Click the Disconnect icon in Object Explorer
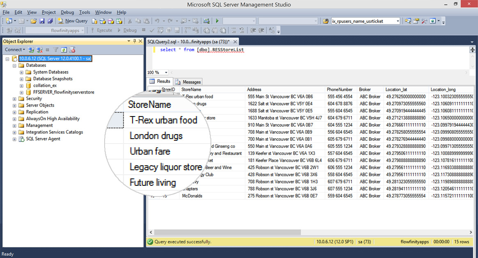This screenshot has height=258, width=478. (x=39, y=50)
